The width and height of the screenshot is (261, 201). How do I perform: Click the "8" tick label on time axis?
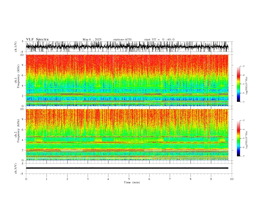pos(190,179)
